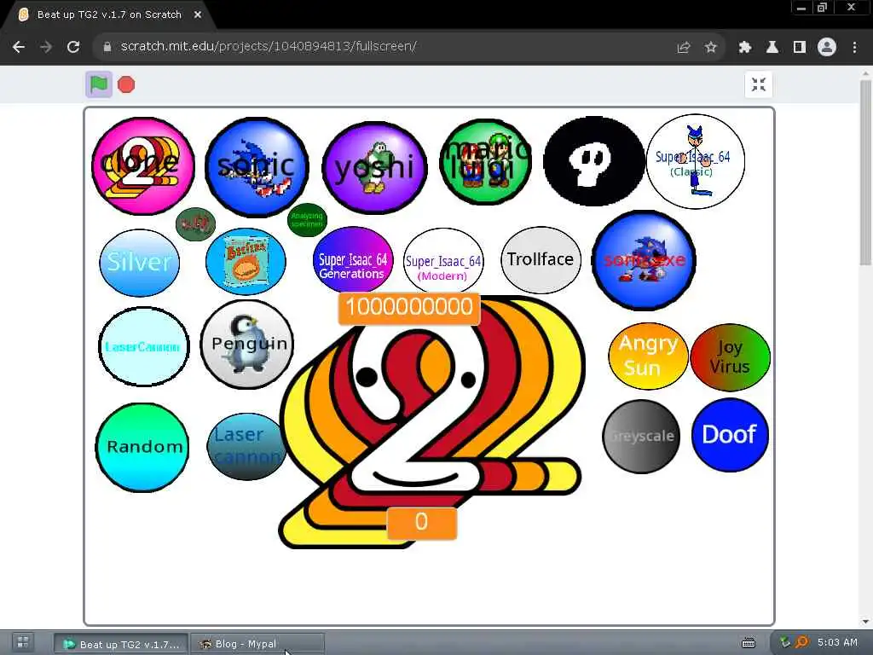Switch to Blog - Mypal taskbar item

pyautogui.click(x=257, y=644)
